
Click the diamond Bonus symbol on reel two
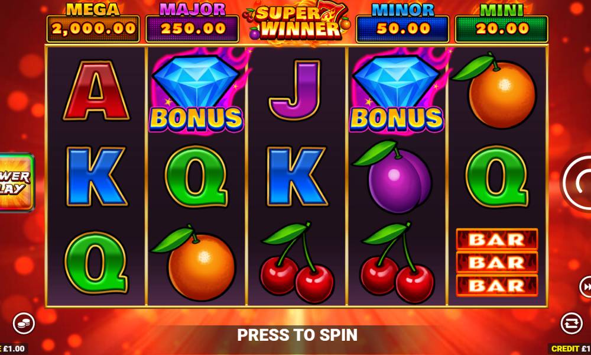196,91
